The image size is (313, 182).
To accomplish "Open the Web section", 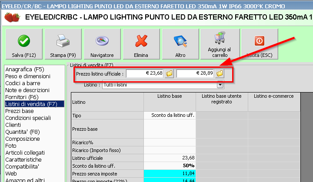I will tap(11, 174).
